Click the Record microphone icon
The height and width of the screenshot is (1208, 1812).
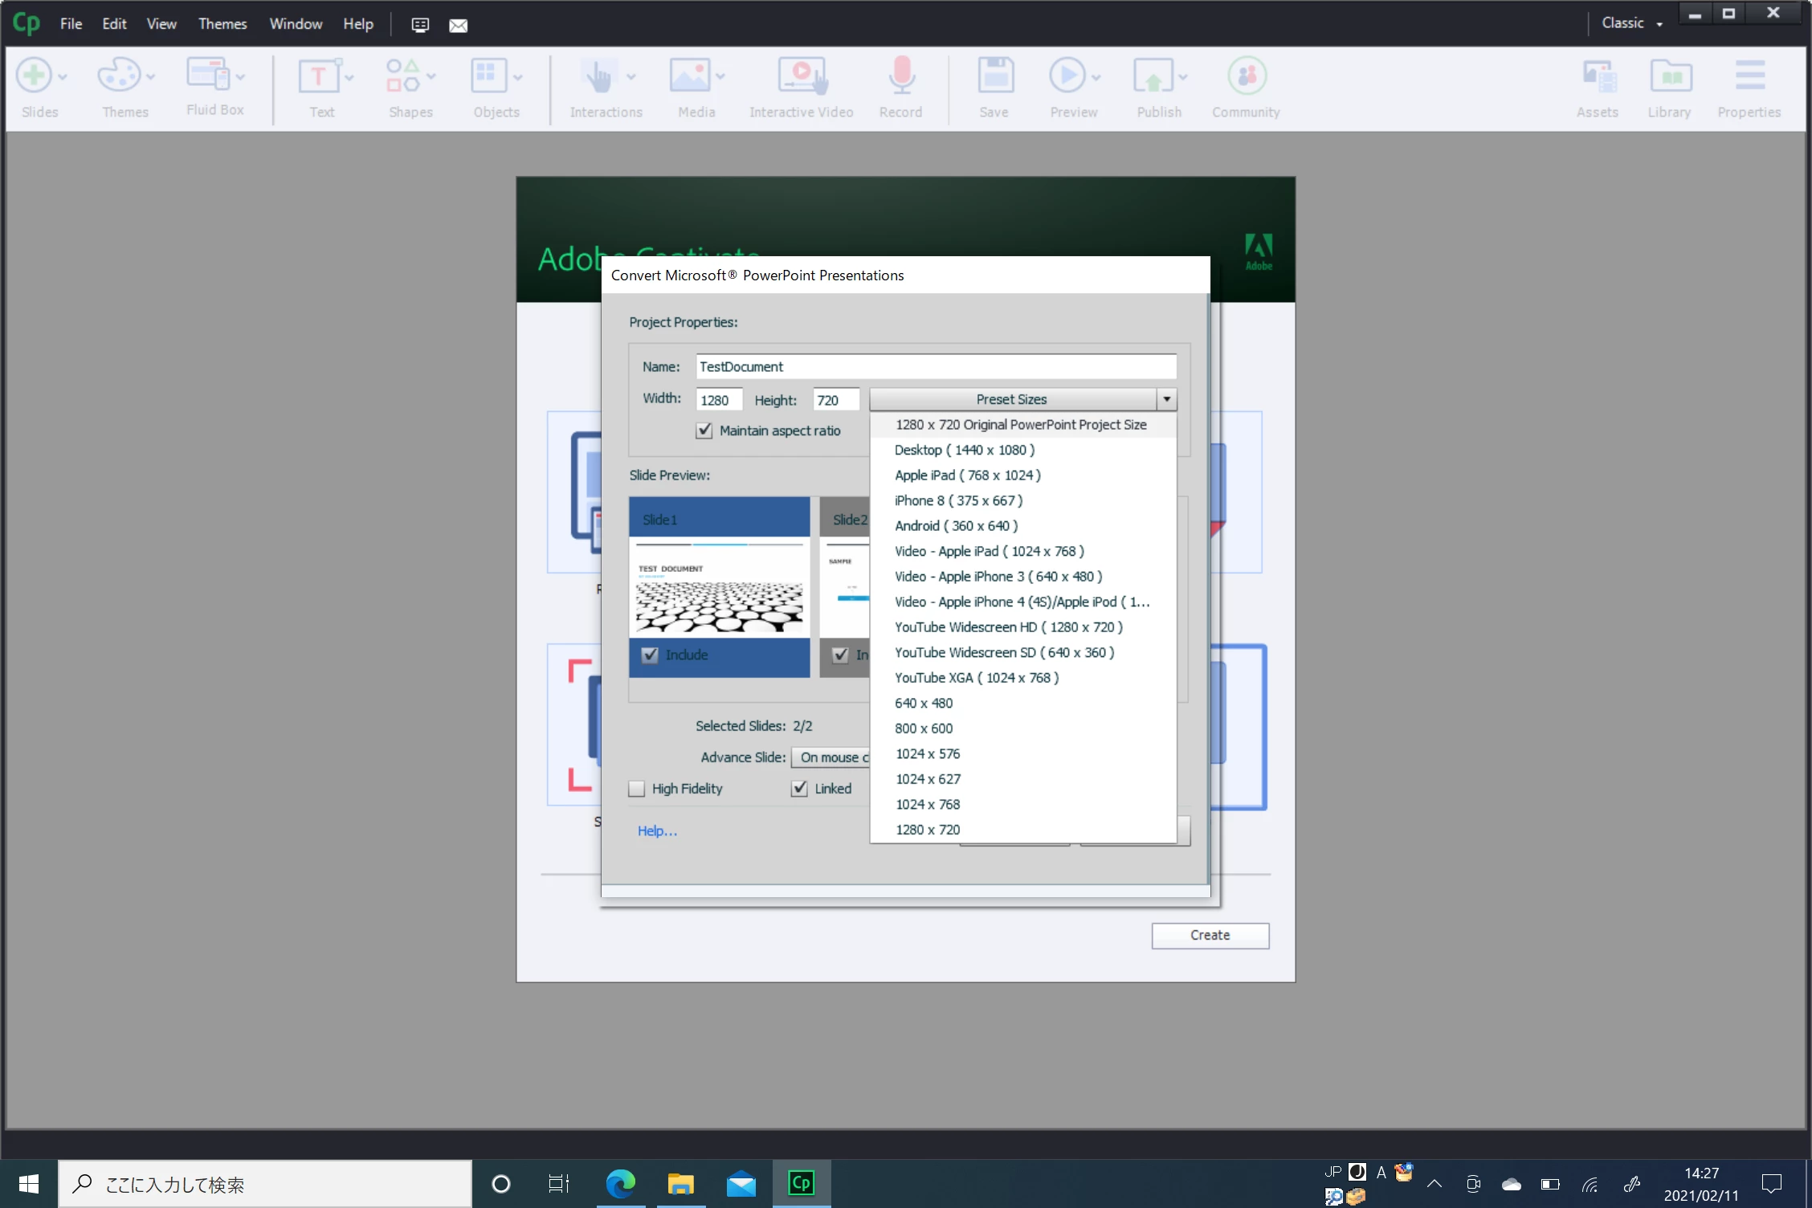[x=900, y=77]
